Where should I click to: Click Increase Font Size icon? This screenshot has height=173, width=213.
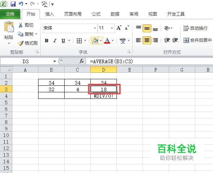pyautogui.click(x=119, y=28)
